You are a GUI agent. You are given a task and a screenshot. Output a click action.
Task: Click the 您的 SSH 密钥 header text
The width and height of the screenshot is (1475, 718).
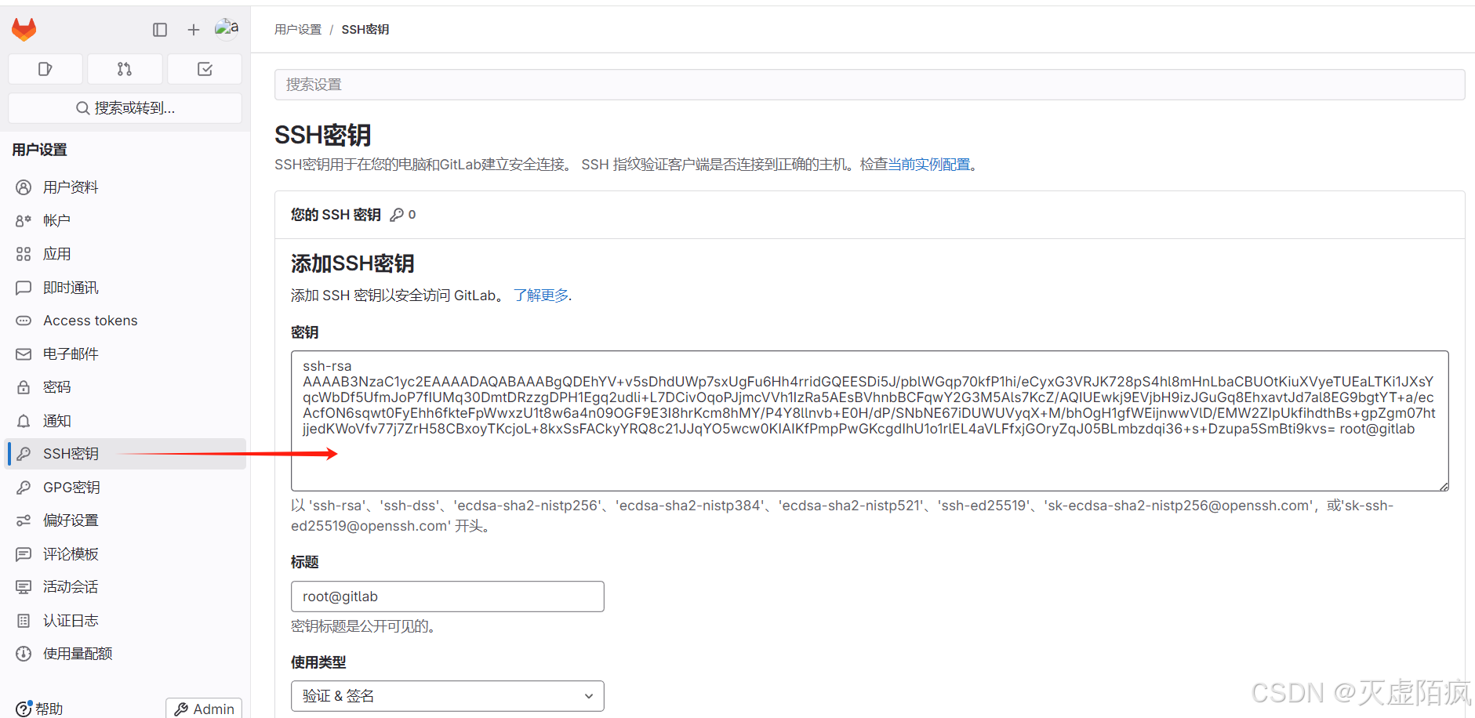pos(336,215)
